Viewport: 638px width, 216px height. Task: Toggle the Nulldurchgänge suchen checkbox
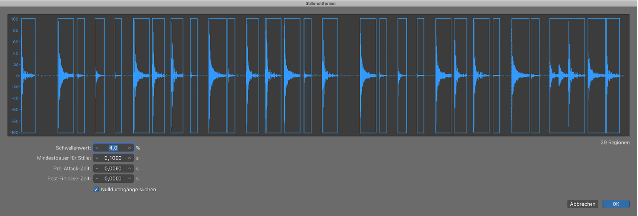pos(96,189)
